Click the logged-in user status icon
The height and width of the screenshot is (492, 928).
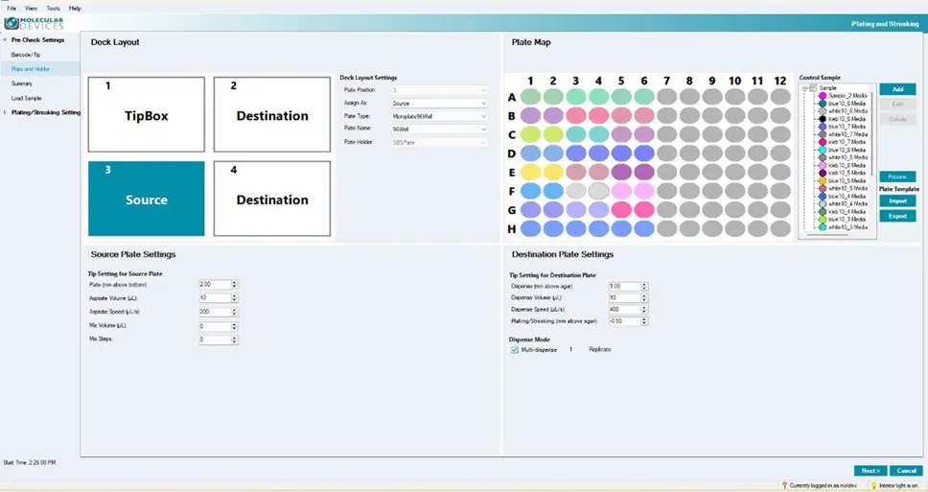785,485
